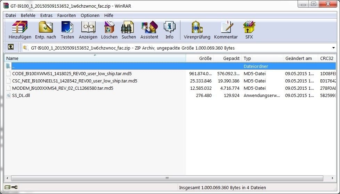Image resolution: width=340 pixels, height=194 pixels.
Task: Click the Anwendungserw... type cell
Action: [262, 96]
